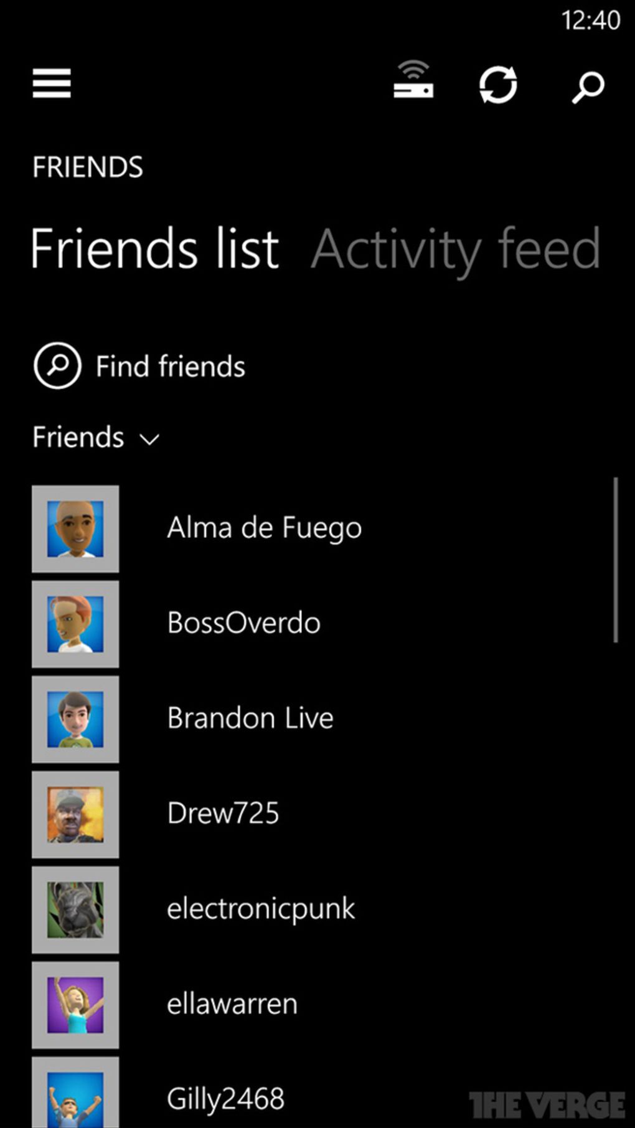Click the chevron next to Friends
Screen dimensions: 635x1128
[149, 439]
